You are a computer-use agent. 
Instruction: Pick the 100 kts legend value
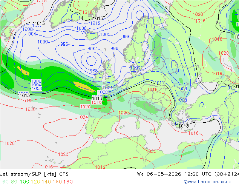(25, 182)
